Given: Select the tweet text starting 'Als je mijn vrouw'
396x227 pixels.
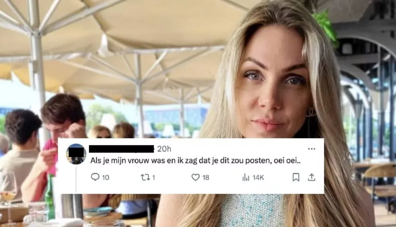Looking at the screenshot, I should 196,160.
